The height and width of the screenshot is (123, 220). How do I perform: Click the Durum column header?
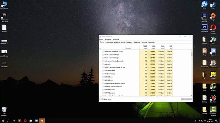pos(132,47)
